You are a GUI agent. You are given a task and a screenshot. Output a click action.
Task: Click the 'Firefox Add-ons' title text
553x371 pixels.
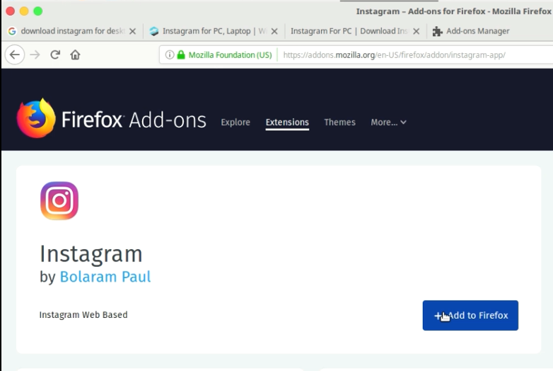[134, 120]
